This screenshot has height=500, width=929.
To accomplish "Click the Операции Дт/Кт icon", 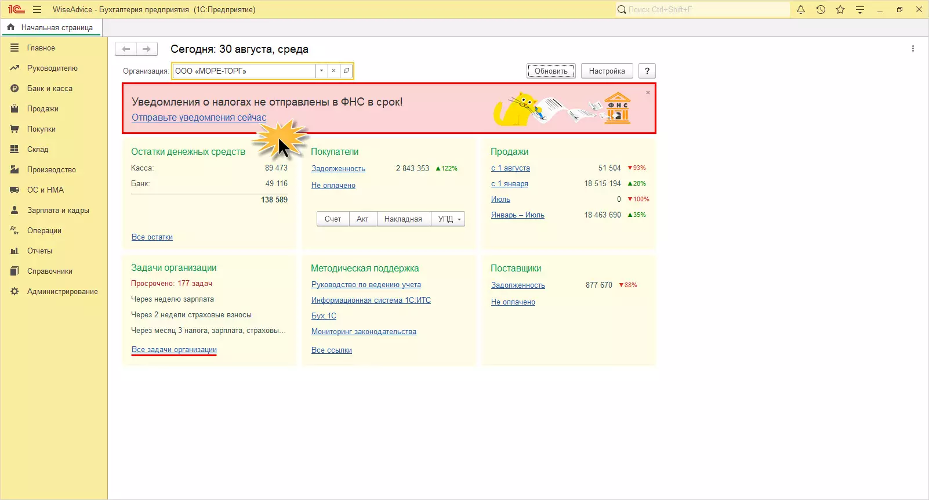I will pos(14,230).
